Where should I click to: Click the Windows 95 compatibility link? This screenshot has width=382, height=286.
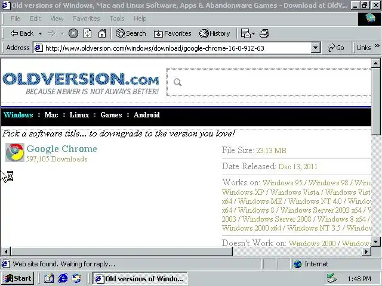[x=282, y=183]
